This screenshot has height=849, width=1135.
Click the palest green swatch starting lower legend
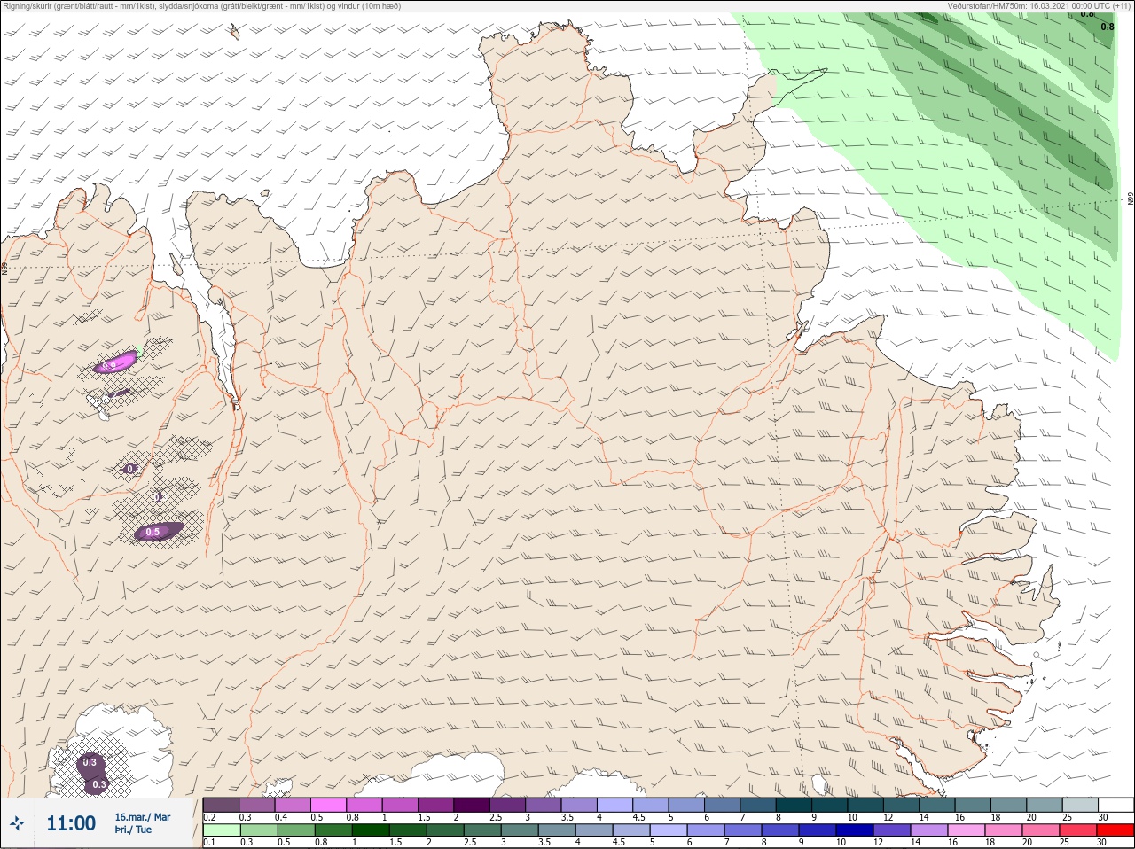221,830
